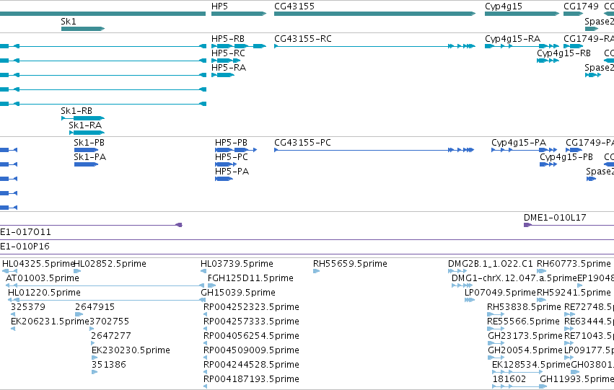Click the HP5-PA protein label

coord(232,172)
